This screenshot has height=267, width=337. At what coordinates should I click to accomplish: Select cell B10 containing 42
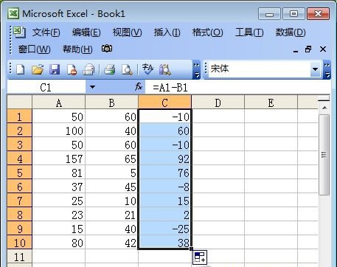[x=111, y=243]
